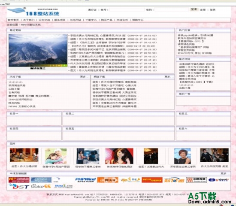Open 关于我们 navigation item
Image resolution: width=236 pixels, height=206 pixels.
pos(29,20)
